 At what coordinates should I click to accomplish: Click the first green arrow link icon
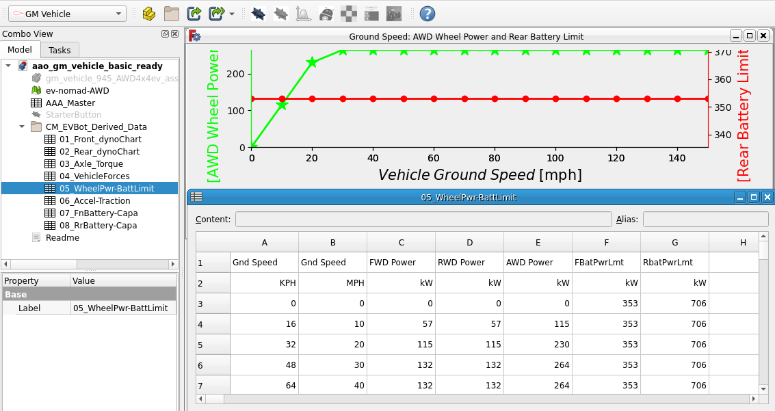pyautogui.click(x=194, y=14)
